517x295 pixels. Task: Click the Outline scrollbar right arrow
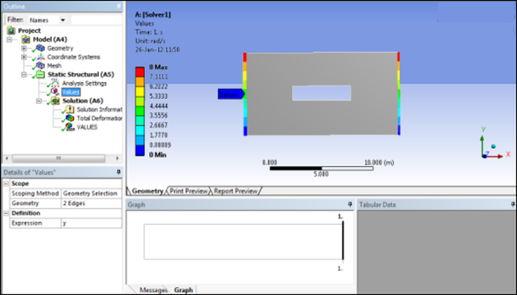click(117, 158)
